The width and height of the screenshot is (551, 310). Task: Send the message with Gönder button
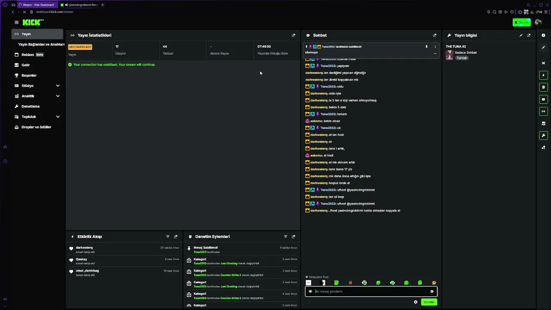(429, 302)
